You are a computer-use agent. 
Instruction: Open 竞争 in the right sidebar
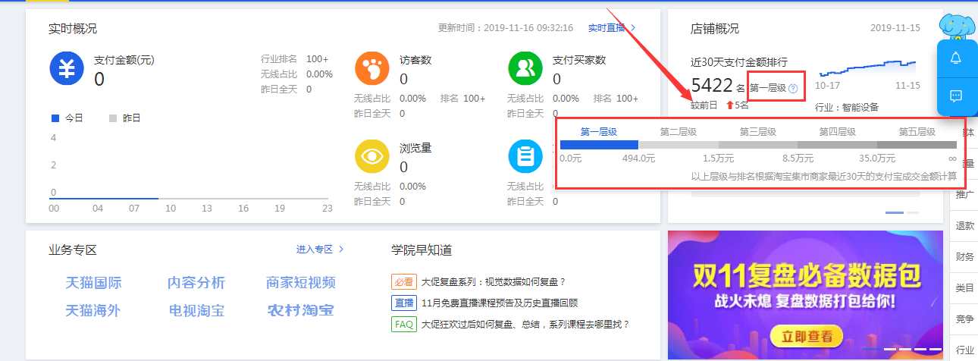coord(964,319)
